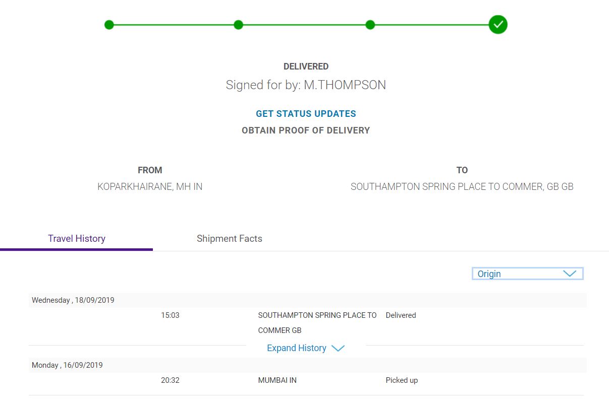Click the first progress tracker dot
609x406 pixels.
(x=109, y=25)
